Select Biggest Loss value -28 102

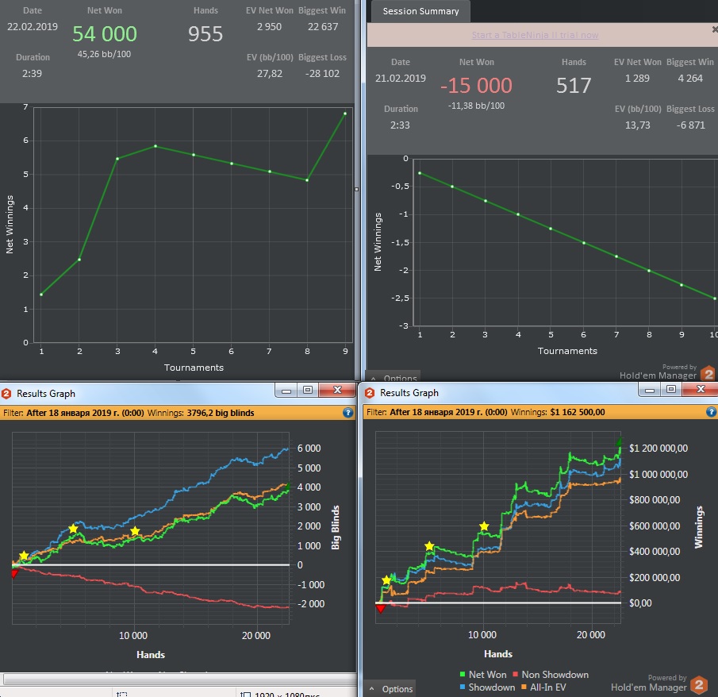322,73
